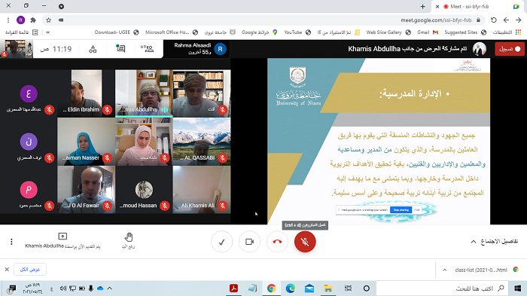Open the activities shapes icon
This screenshot has height=296, width=527.
(x=93, y=49)
